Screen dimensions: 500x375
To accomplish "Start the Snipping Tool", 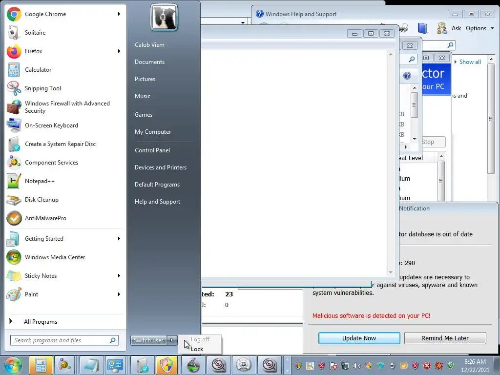I will pyautogui.click(x=65, y=88).
